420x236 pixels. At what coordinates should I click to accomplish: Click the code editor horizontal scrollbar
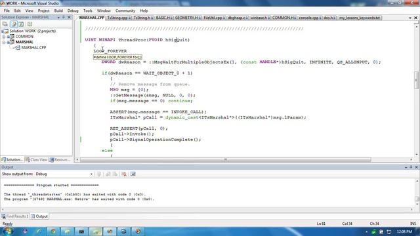coord(226,160)
